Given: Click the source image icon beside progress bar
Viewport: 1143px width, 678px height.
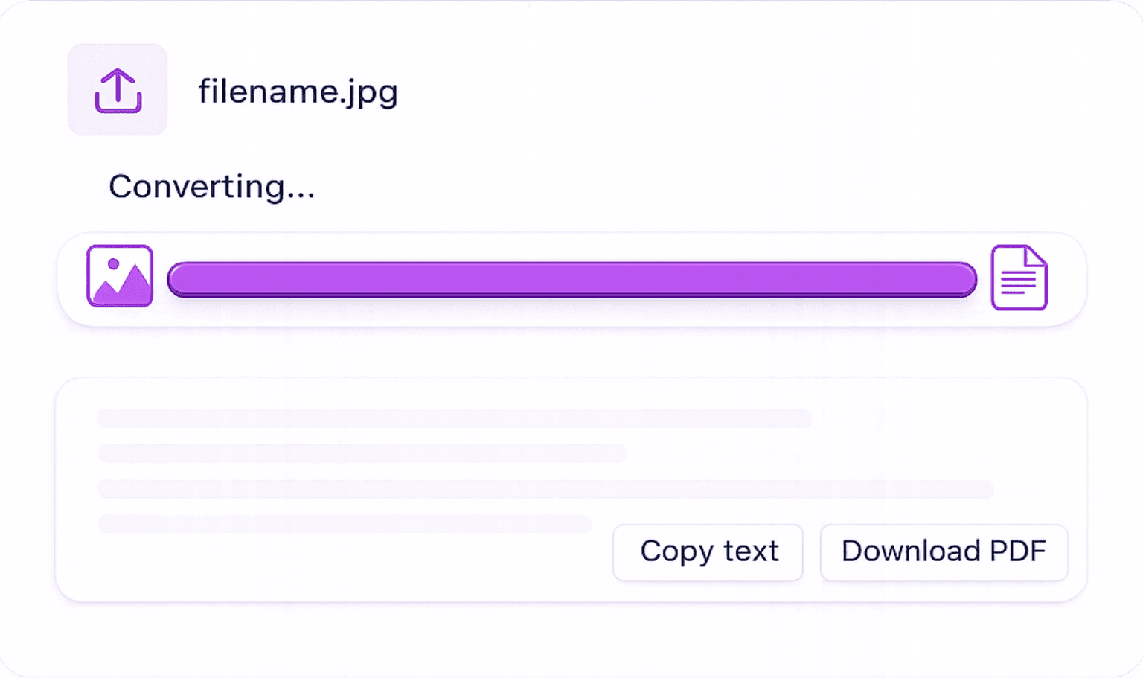Looking at the screenshot, I should click(x=120, y=276).
